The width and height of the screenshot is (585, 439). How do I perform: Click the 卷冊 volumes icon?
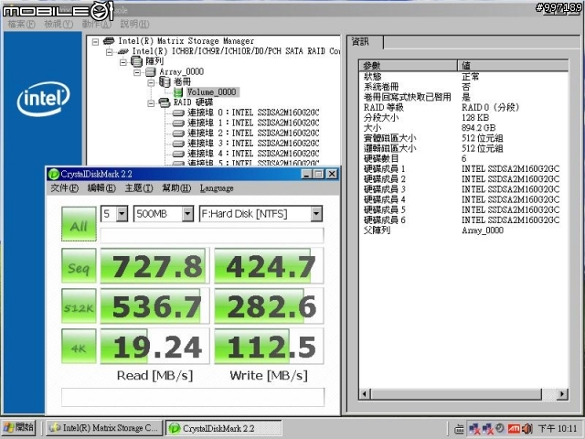(165, 81)
